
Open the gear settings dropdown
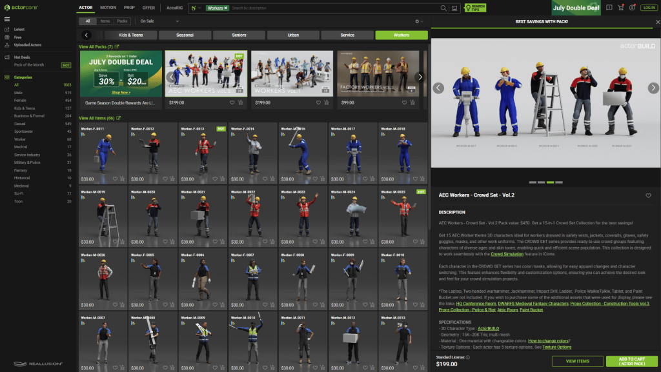419,21
